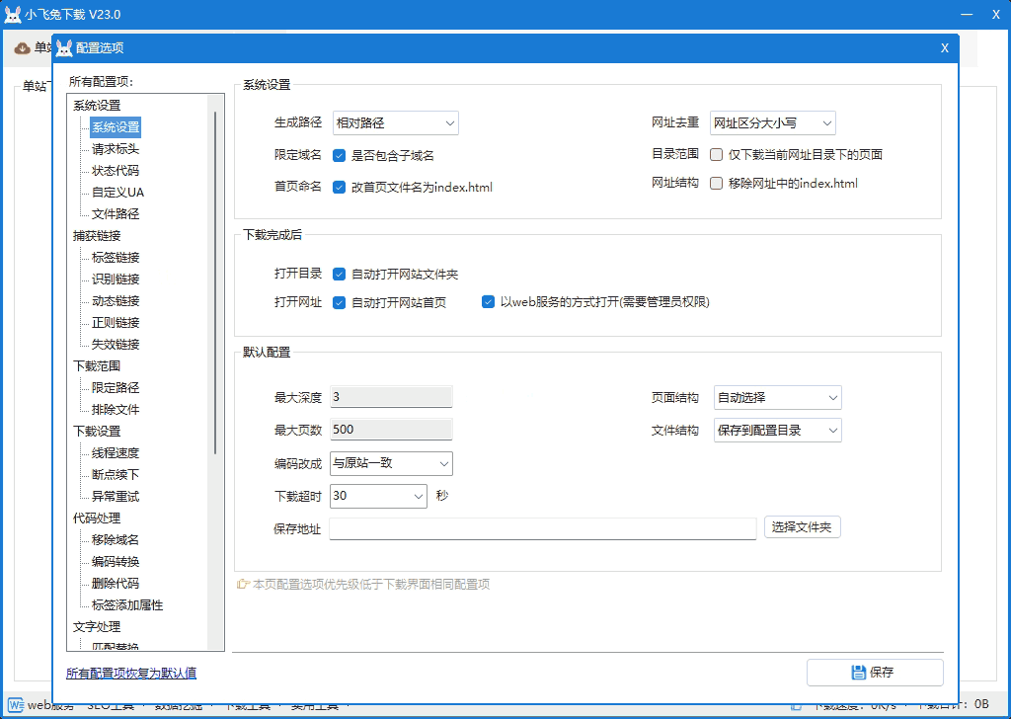
Task: Toggle the 是否包含子域名 checkbox
Action: coord(339,155)
